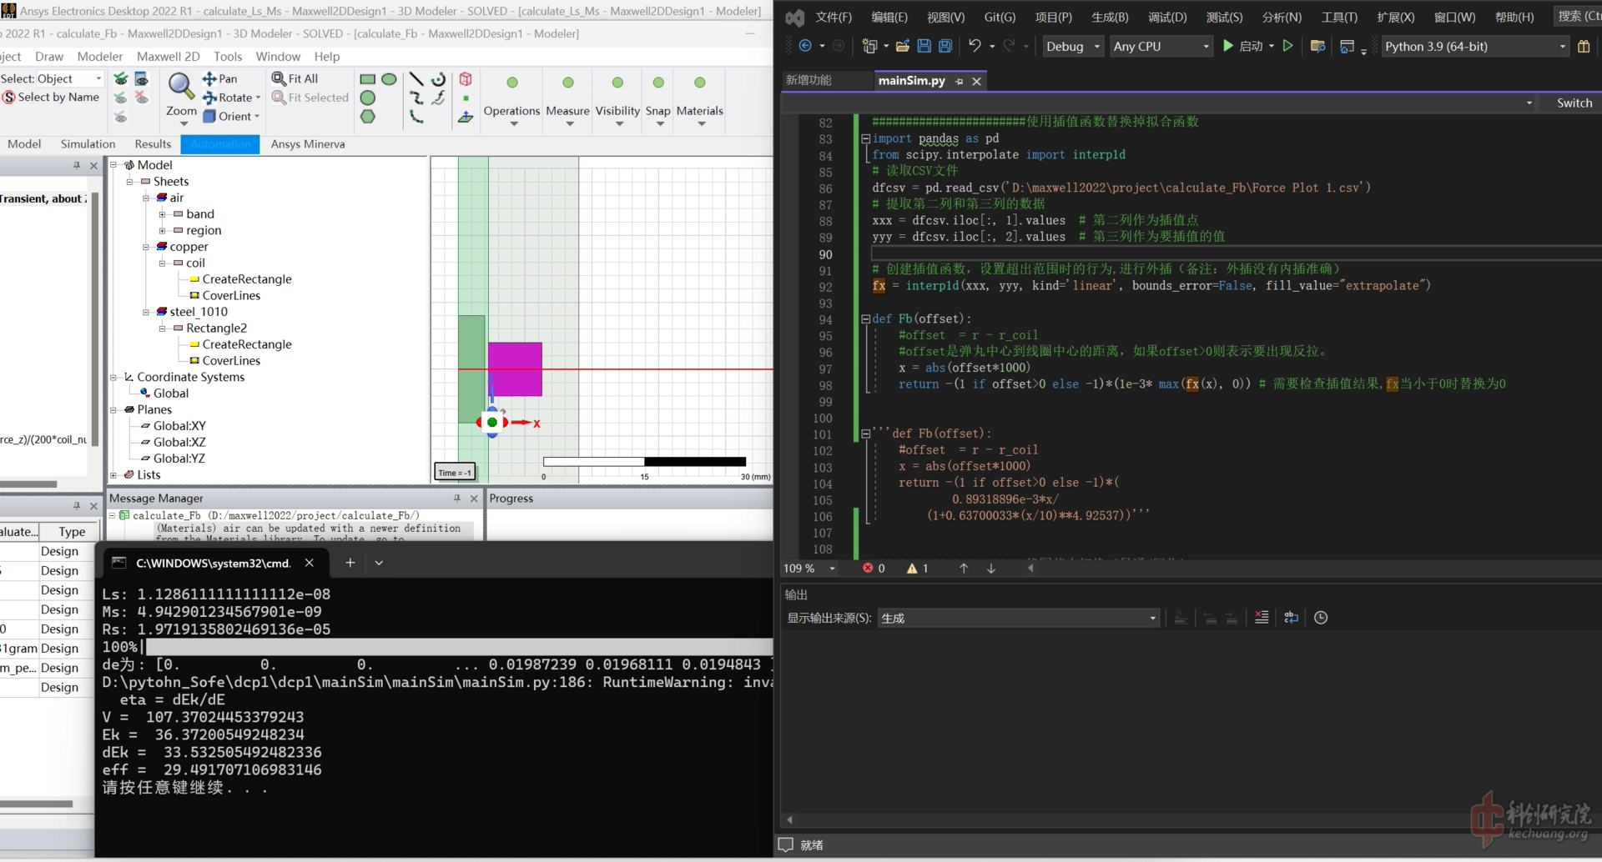The image size is (1602, 862).
Task: Draw a rectangle with the rectangle tool
Action: pos(367,79)
